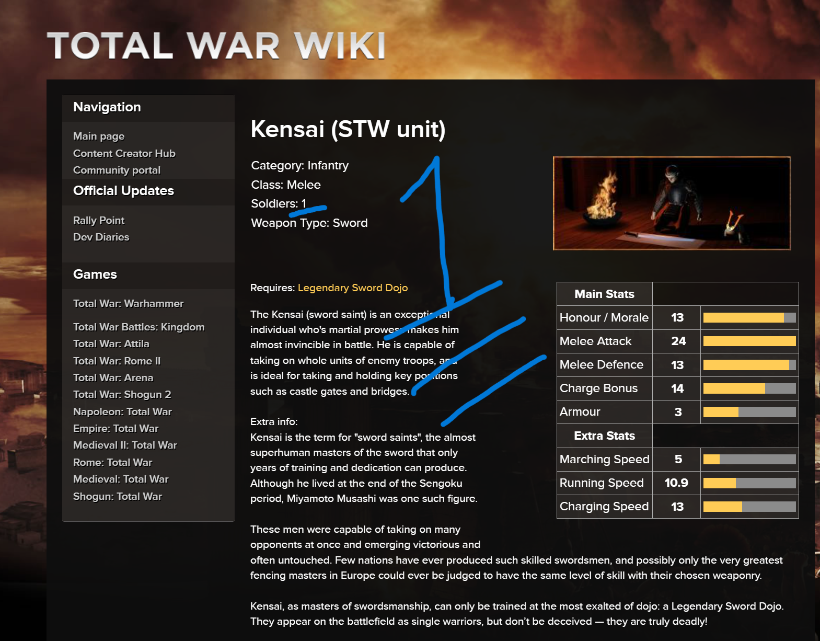Open Napoleon: Total War page
820x641 pixels.
point(123,411)
